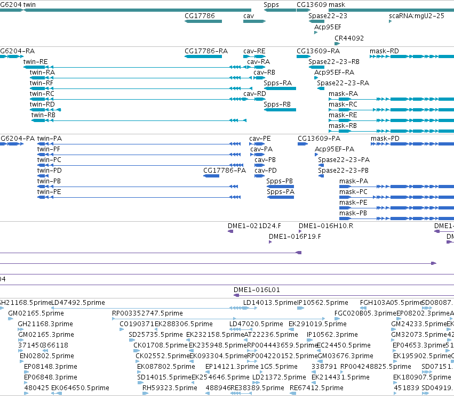
Task: Click the twin-RD transcript label
Action: (42, 104)
